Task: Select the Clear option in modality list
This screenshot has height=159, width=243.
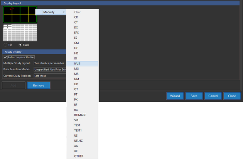Action: tap(78, 12)
